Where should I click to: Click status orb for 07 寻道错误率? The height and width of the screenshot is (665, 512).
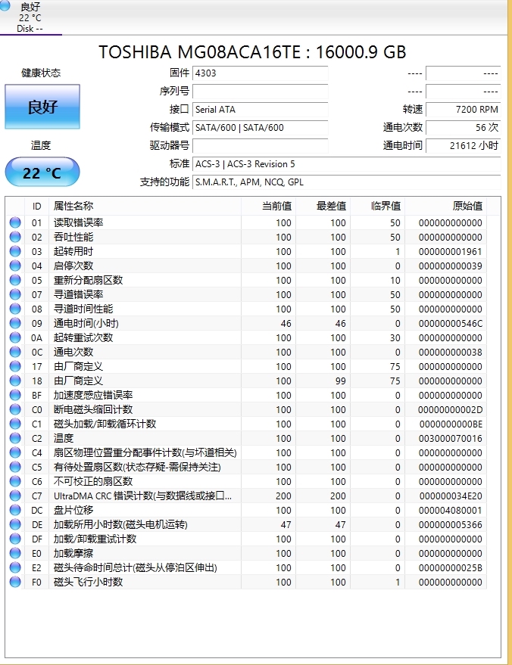click(15, 295)
